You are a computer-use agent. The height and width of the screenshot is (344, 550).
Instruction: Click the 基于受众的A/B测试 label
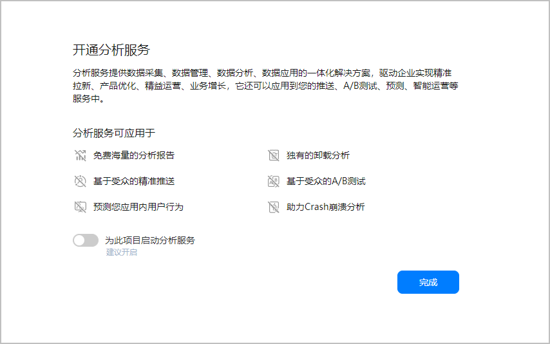point(326,181)
